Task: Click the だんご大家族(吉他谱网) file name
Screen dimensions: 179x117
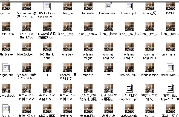Action: pyautogui.click(x=88, y=97)
